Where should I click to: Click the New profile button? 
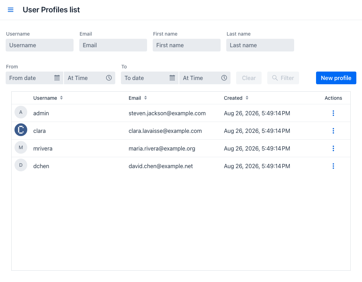336,78
